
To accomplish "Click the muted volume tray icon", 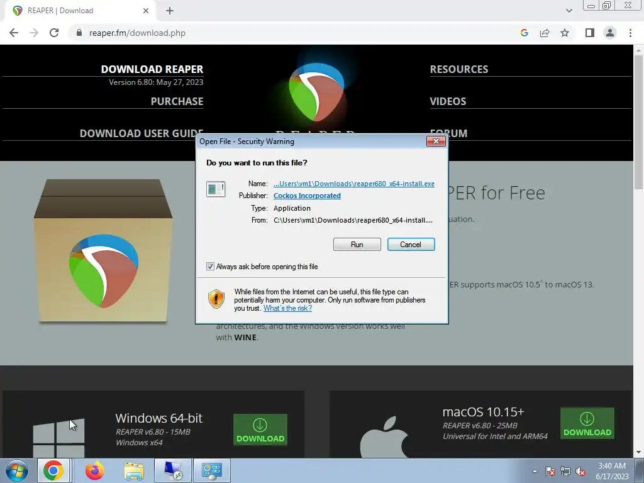I will [x=580, y=471].
